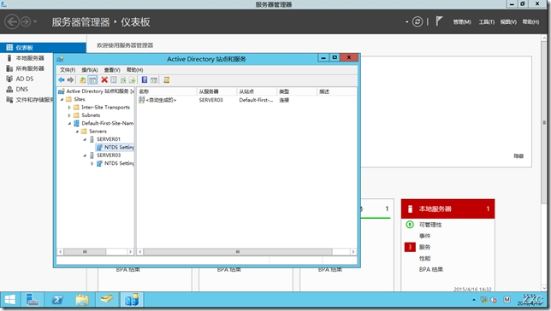Select DNS in Server Manager sidebar
This screenshot has width=551, height=311.
click(x=21, y=89)
